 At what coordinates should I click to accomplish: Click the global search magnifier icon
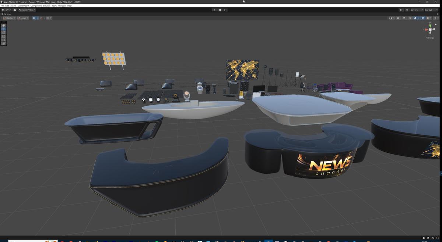[407, 10]
